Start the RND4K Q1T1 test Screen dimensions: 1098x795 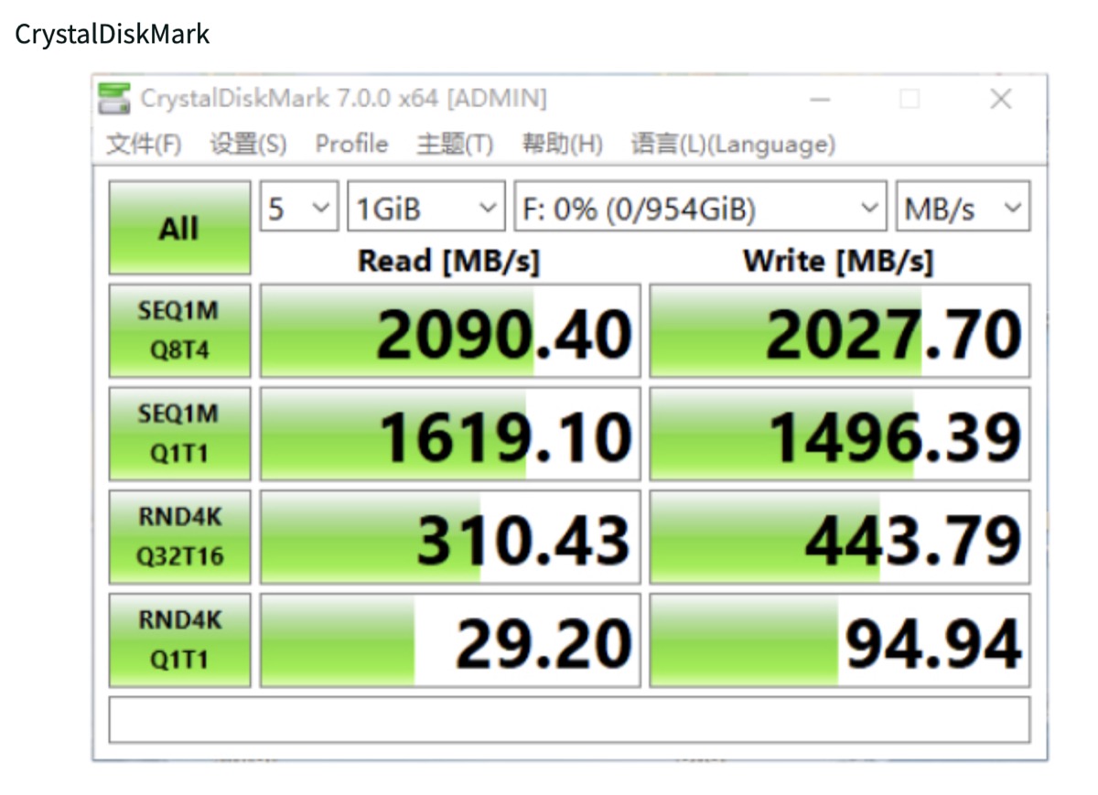point(179,640)
